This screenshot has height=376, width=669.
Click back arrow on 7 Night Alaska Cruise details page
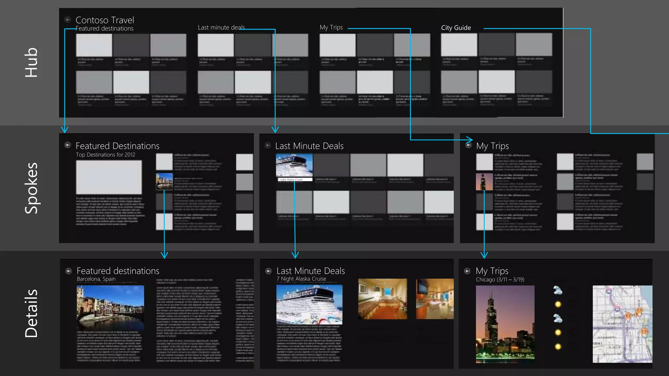pos(269,271)
